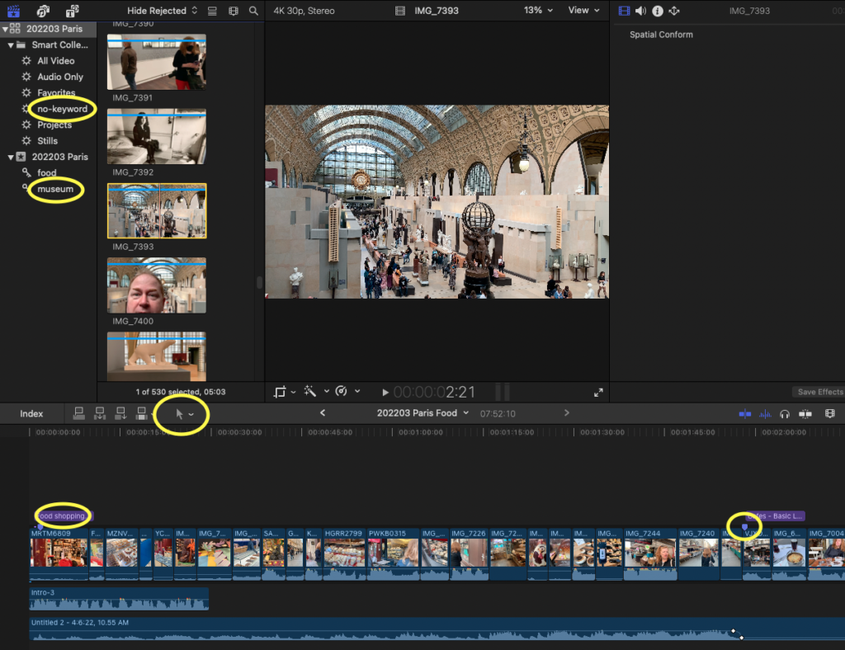The height and width of the screenshot is (650, 845).
Task: Overwrite the timeline with the selected clip
Action: point(142,413)
